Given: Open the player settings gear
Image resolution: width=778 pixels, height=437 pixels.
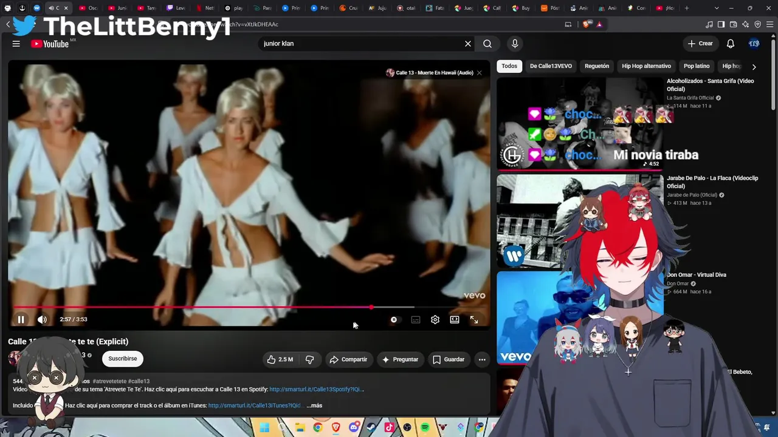Looking at the screenshot, I should [x=435, y=319].
